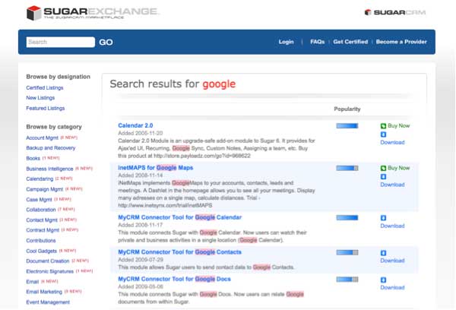
Task: Open MyCRM Connector Tool for Google Calendar
Action: pos(179,217)
